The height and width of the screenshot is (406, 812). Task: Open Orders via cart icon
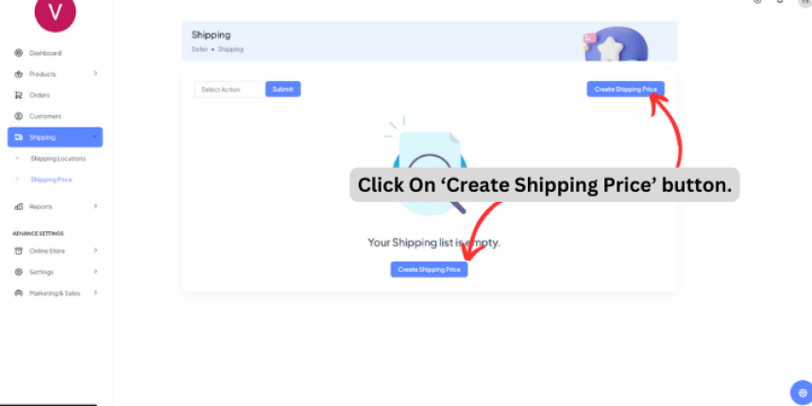19,95
